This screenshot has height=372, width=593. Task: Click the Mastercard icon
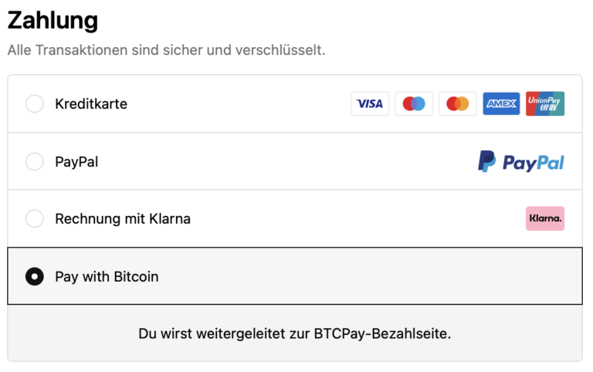[x=458, y=103]
